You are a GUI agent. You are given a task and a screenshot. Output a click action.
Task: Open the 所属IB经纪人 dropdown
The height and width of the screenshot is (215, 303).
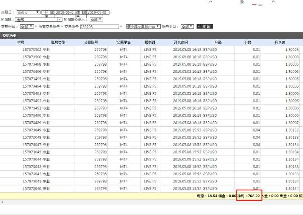pos(96,19)
